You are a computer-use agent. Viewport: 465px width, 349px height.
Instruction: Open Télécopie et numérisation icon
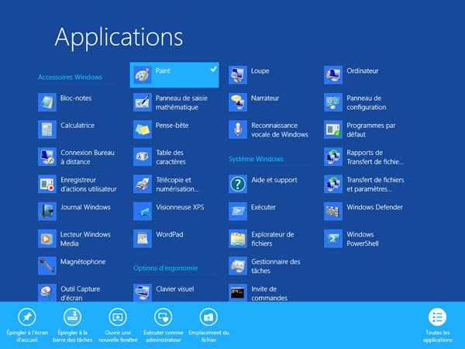tap(143, 185)
